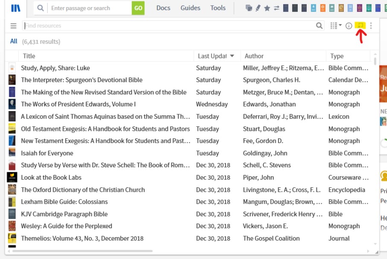Click inside the Find resources input field

[x=128, y=26]
